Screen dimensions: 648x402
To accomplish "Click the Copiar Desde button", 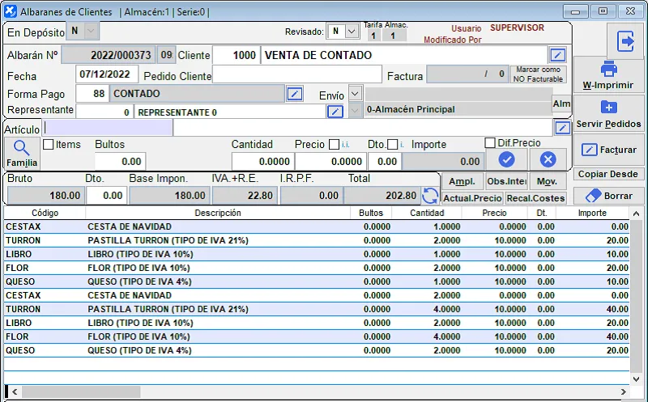I will coord(608,174).
